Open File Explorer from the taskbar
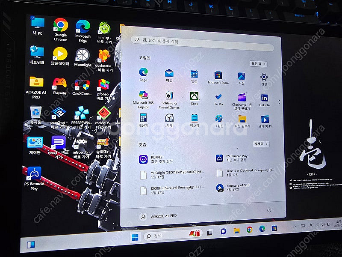The height and width of the screenshot is (257, 342). [x=237, y=230]
